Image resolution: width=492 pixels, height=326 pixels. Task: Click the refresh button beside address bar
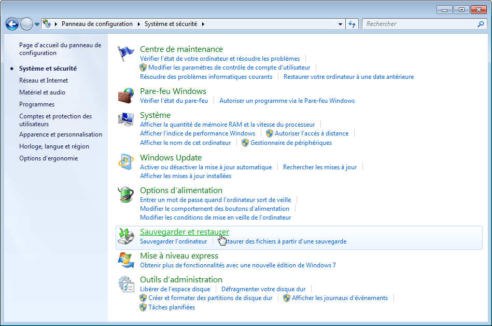point(352,24)
